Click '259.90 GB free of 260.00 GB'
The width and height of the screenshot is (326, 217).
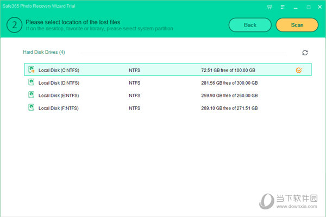pyautogui.click(x=229, y=95)
